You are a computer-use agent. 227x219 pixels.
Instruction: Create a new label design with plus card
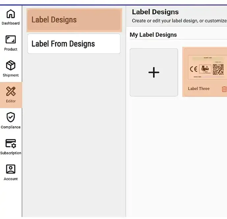(154, 72)
